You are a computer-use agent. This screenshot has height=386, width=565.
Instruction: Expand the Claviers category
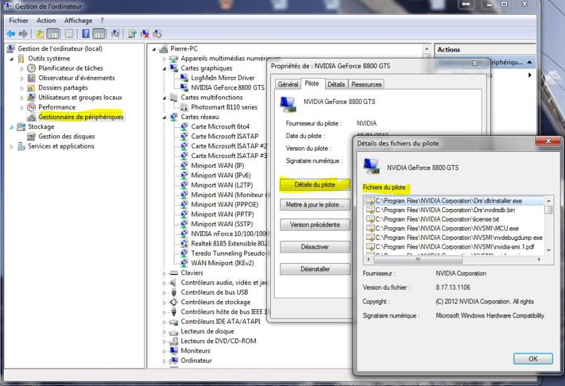pyautogui.click(x=164, y=273)
